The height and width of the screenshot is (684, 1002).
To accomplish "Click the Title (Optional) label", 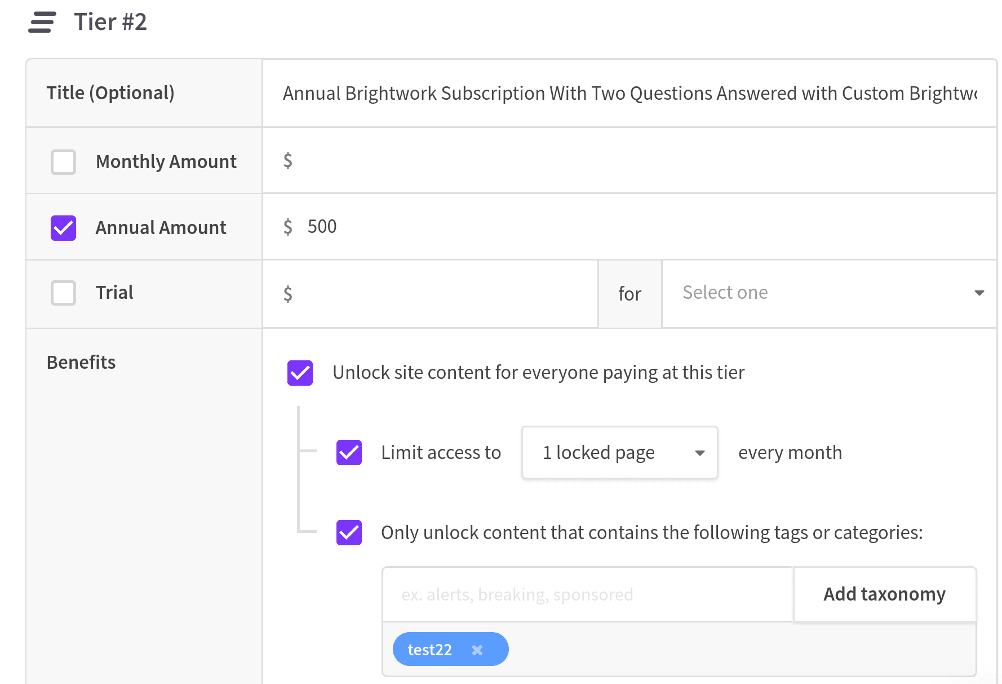I will [110, 93].
